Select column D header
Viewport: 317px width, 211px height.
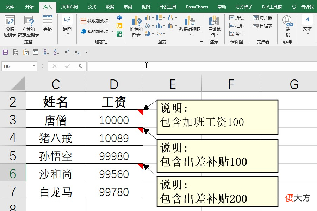point(114,83)
